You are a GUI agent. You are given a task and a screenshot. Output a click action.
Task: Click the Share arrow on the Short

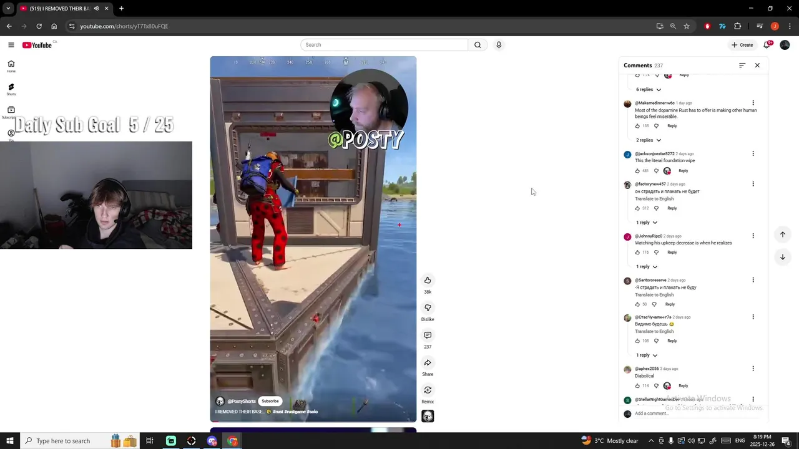[x=428, y=362]
